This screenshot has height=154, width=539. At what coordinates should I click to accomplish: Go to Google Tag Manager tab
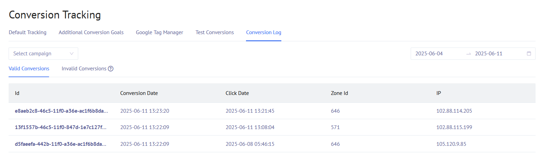(x=160, y=32)
